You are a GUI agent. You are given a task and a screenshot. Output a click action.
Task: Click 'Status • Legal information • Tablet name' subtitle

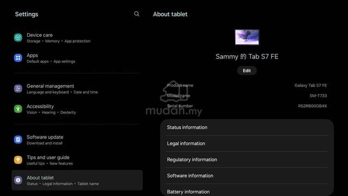click(x=63, y=184)
